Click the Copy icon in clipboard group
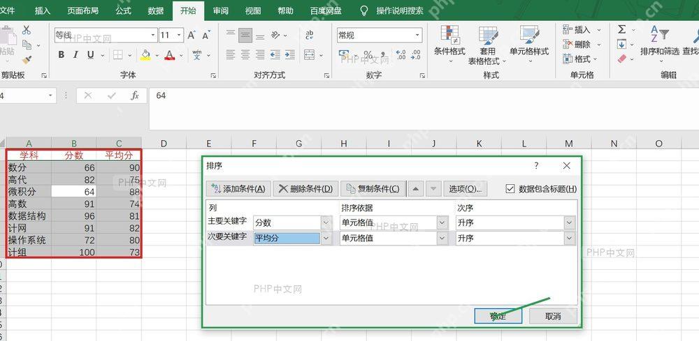This screenshot has height=341, width=699. pos(27,45)
